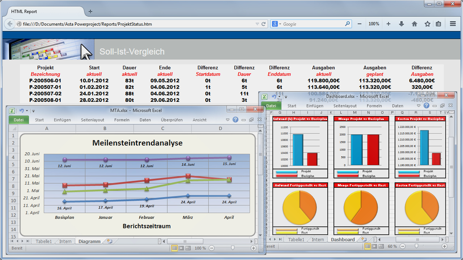The image size is (463, 260).
Task: Open Page Break Preview in Dashboard.xlsx
Action: (381, 246)
